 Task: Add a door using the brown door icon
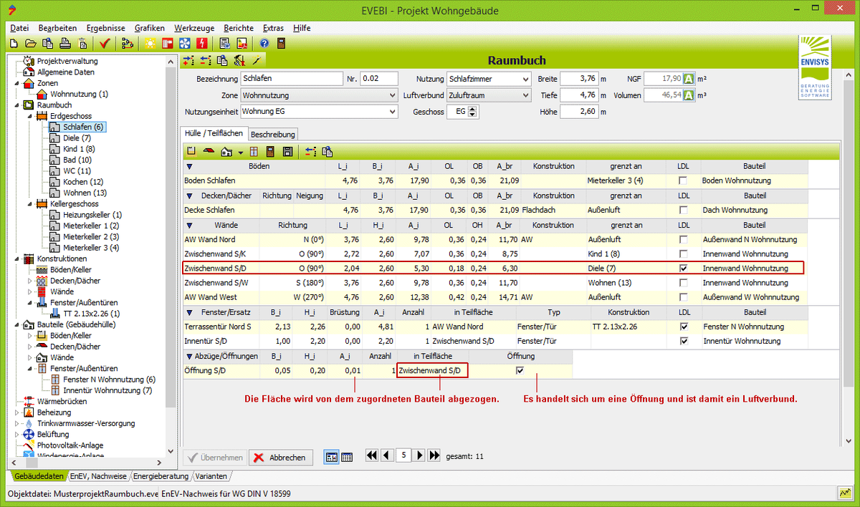270,152
